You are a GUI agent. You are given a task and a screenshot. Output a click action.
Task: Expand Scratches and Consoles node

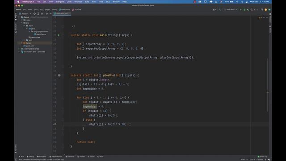(19, 52)
